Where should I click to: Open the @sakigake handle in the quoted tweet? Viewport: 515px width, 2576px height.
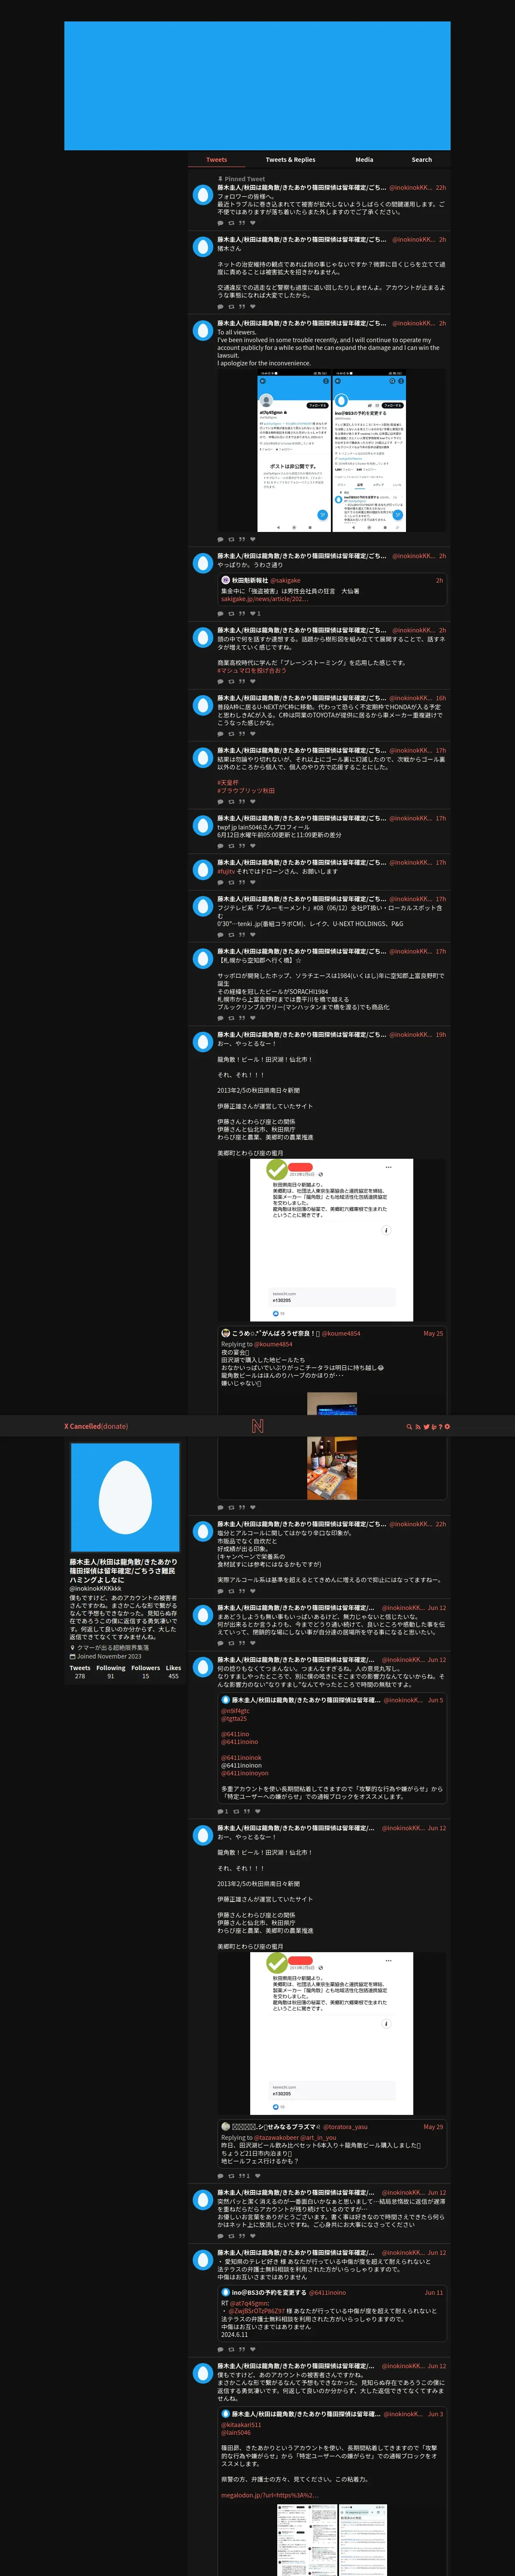tap(286, 580)
